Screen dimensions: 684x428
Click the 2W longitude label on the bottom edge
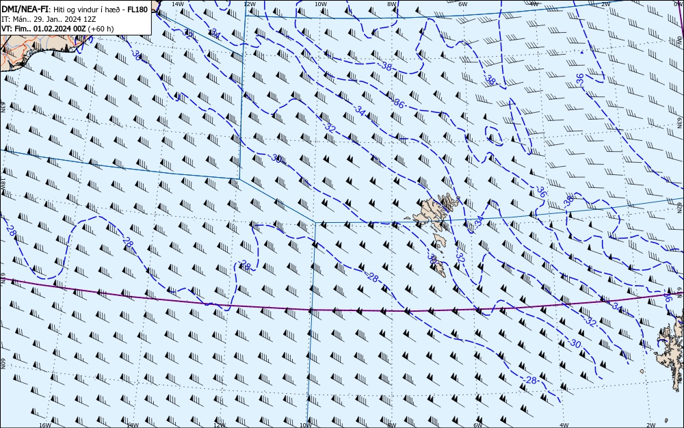coord(651,425)
